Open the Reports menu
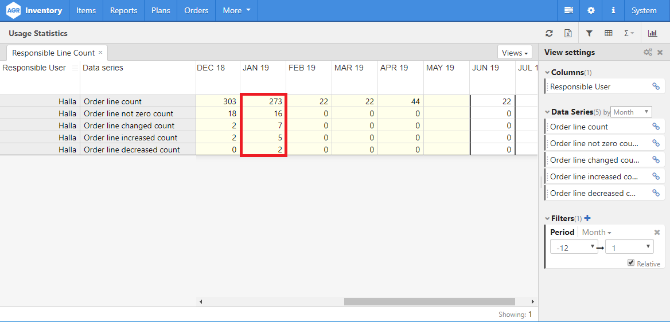The image size is (670, 322). click(x=123, y=10)
